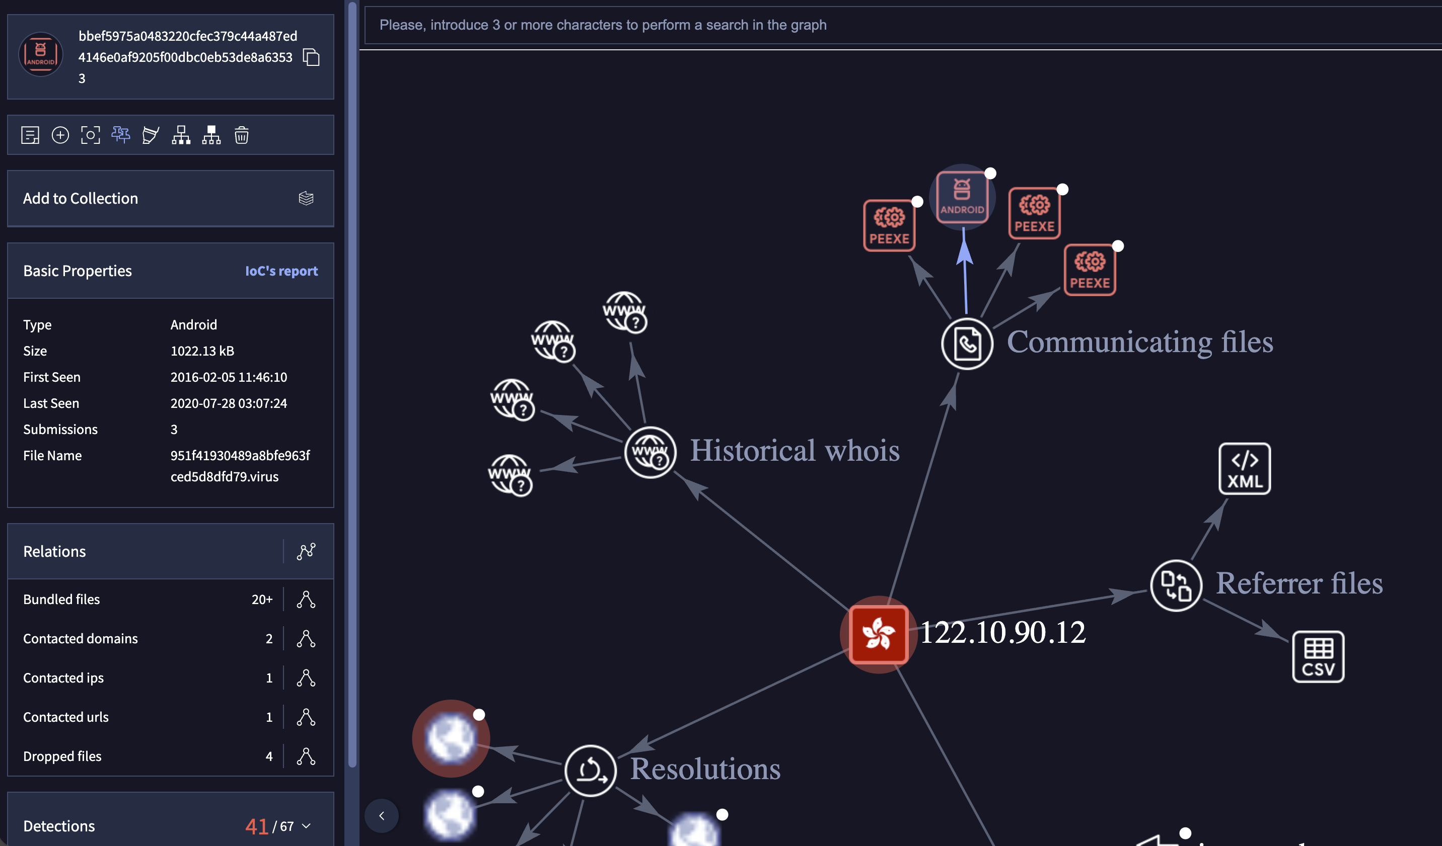Click the Resolutions relation node
Image resolution: width=1442 pixels, height=846 pixels.
coord(591,771)
